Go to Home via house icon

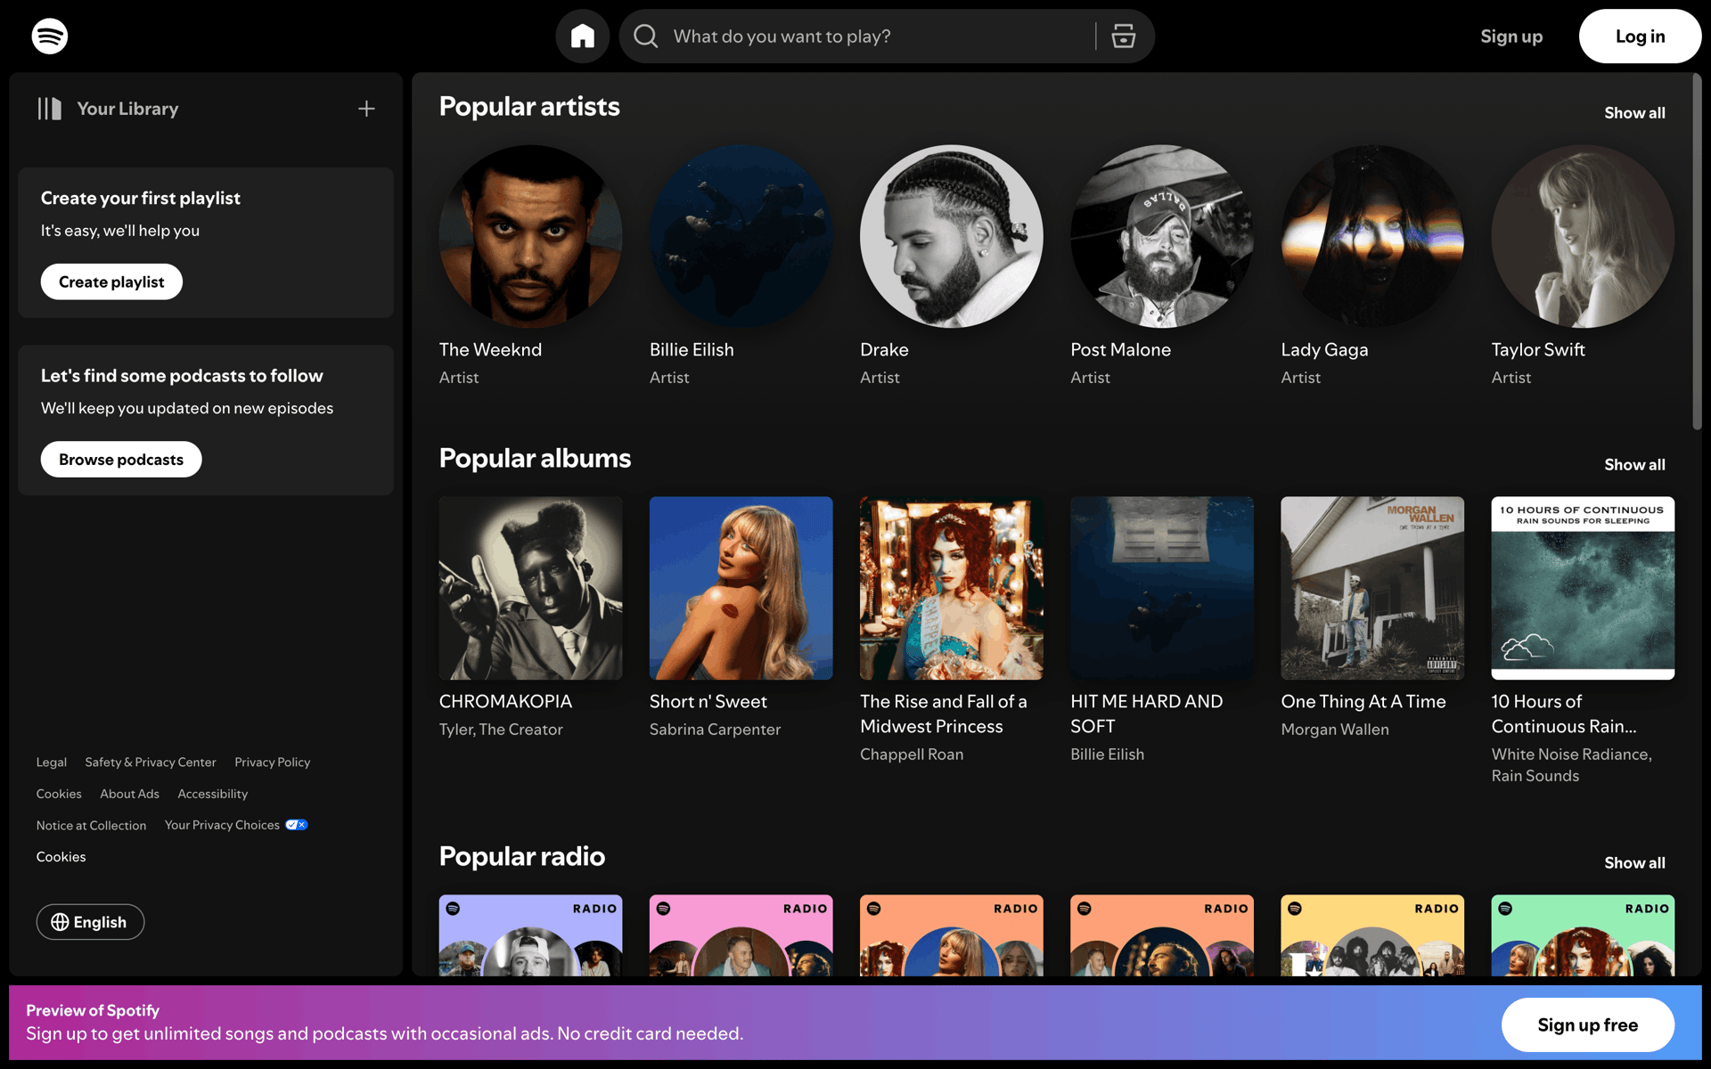coord(583,37)
